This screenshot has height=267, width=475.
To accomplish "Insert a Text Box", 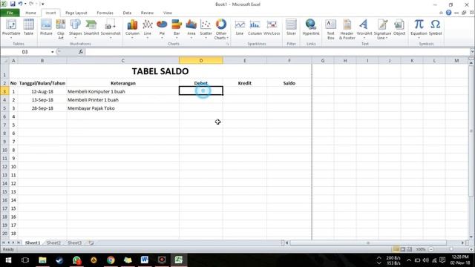I will [330, 29].
